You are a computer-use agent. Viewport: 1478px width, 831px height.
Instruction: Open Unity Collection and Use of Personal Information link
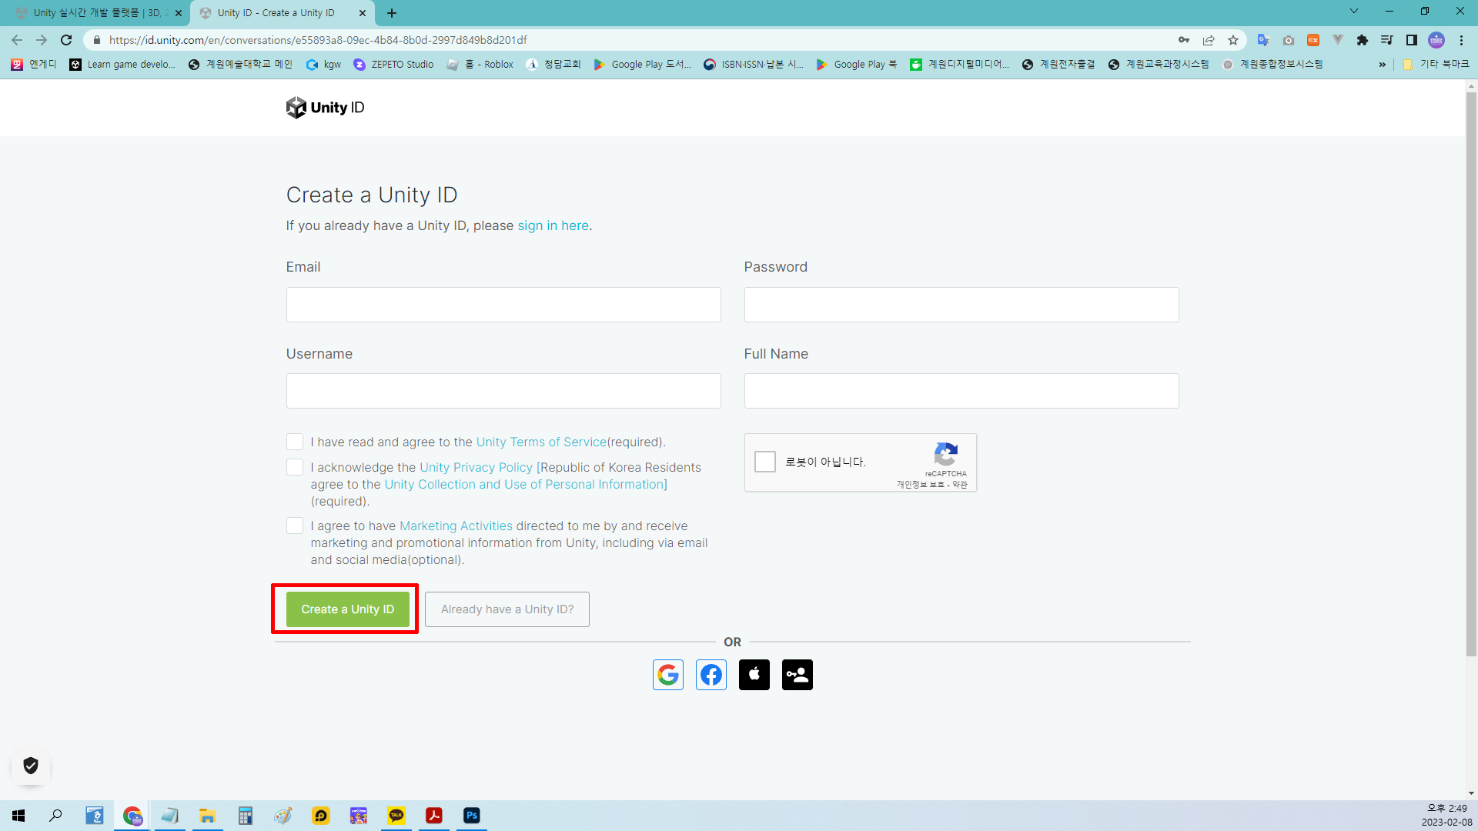524,484
